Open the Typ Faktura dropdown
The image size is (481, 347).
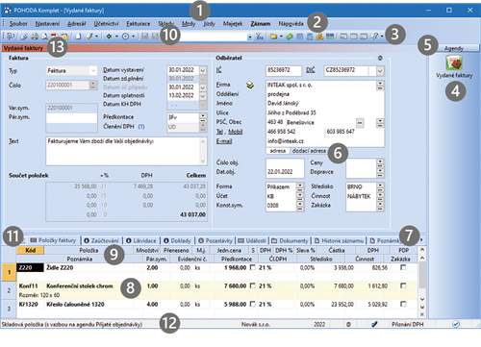[x=93, y=70]
